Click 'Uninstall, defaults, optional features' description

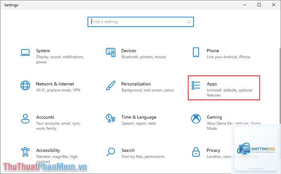230,92
